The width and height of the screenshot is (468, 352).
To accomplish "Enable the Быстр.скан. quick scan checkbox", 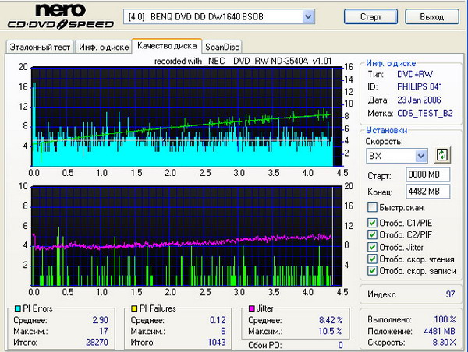I will (x=372, y=207).
